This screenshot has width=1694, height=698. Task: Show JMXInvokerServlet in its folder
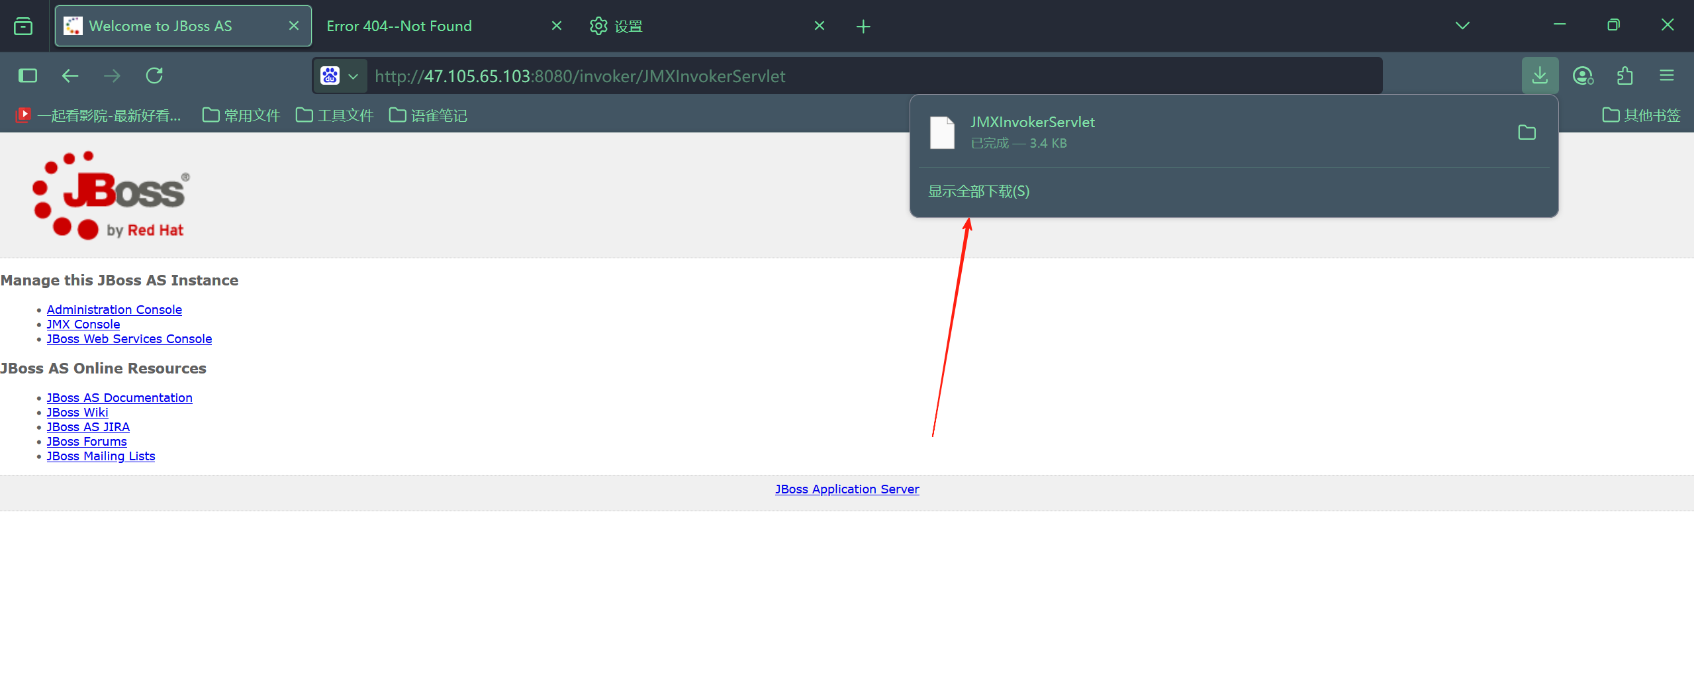(x=1527, y=132)
